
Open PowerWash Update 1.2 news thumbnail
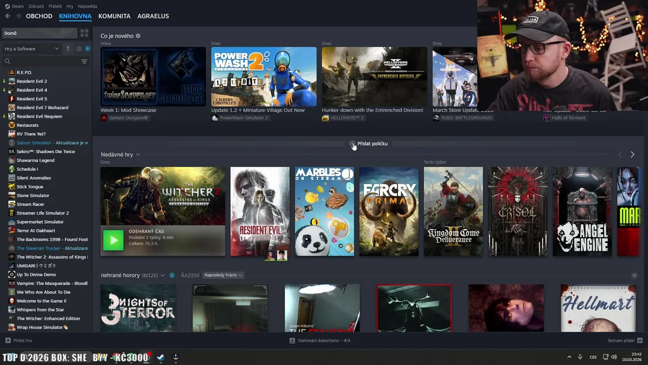coord(264,77)
